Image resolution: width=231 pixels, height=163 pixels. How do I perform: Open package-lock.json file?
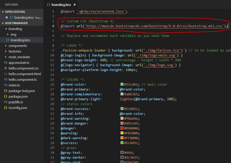pos(22,91)
